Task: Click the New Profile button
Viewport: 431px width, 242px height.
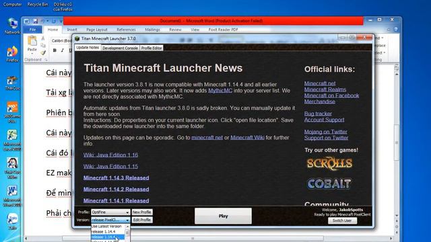Action: click(142, 212)
